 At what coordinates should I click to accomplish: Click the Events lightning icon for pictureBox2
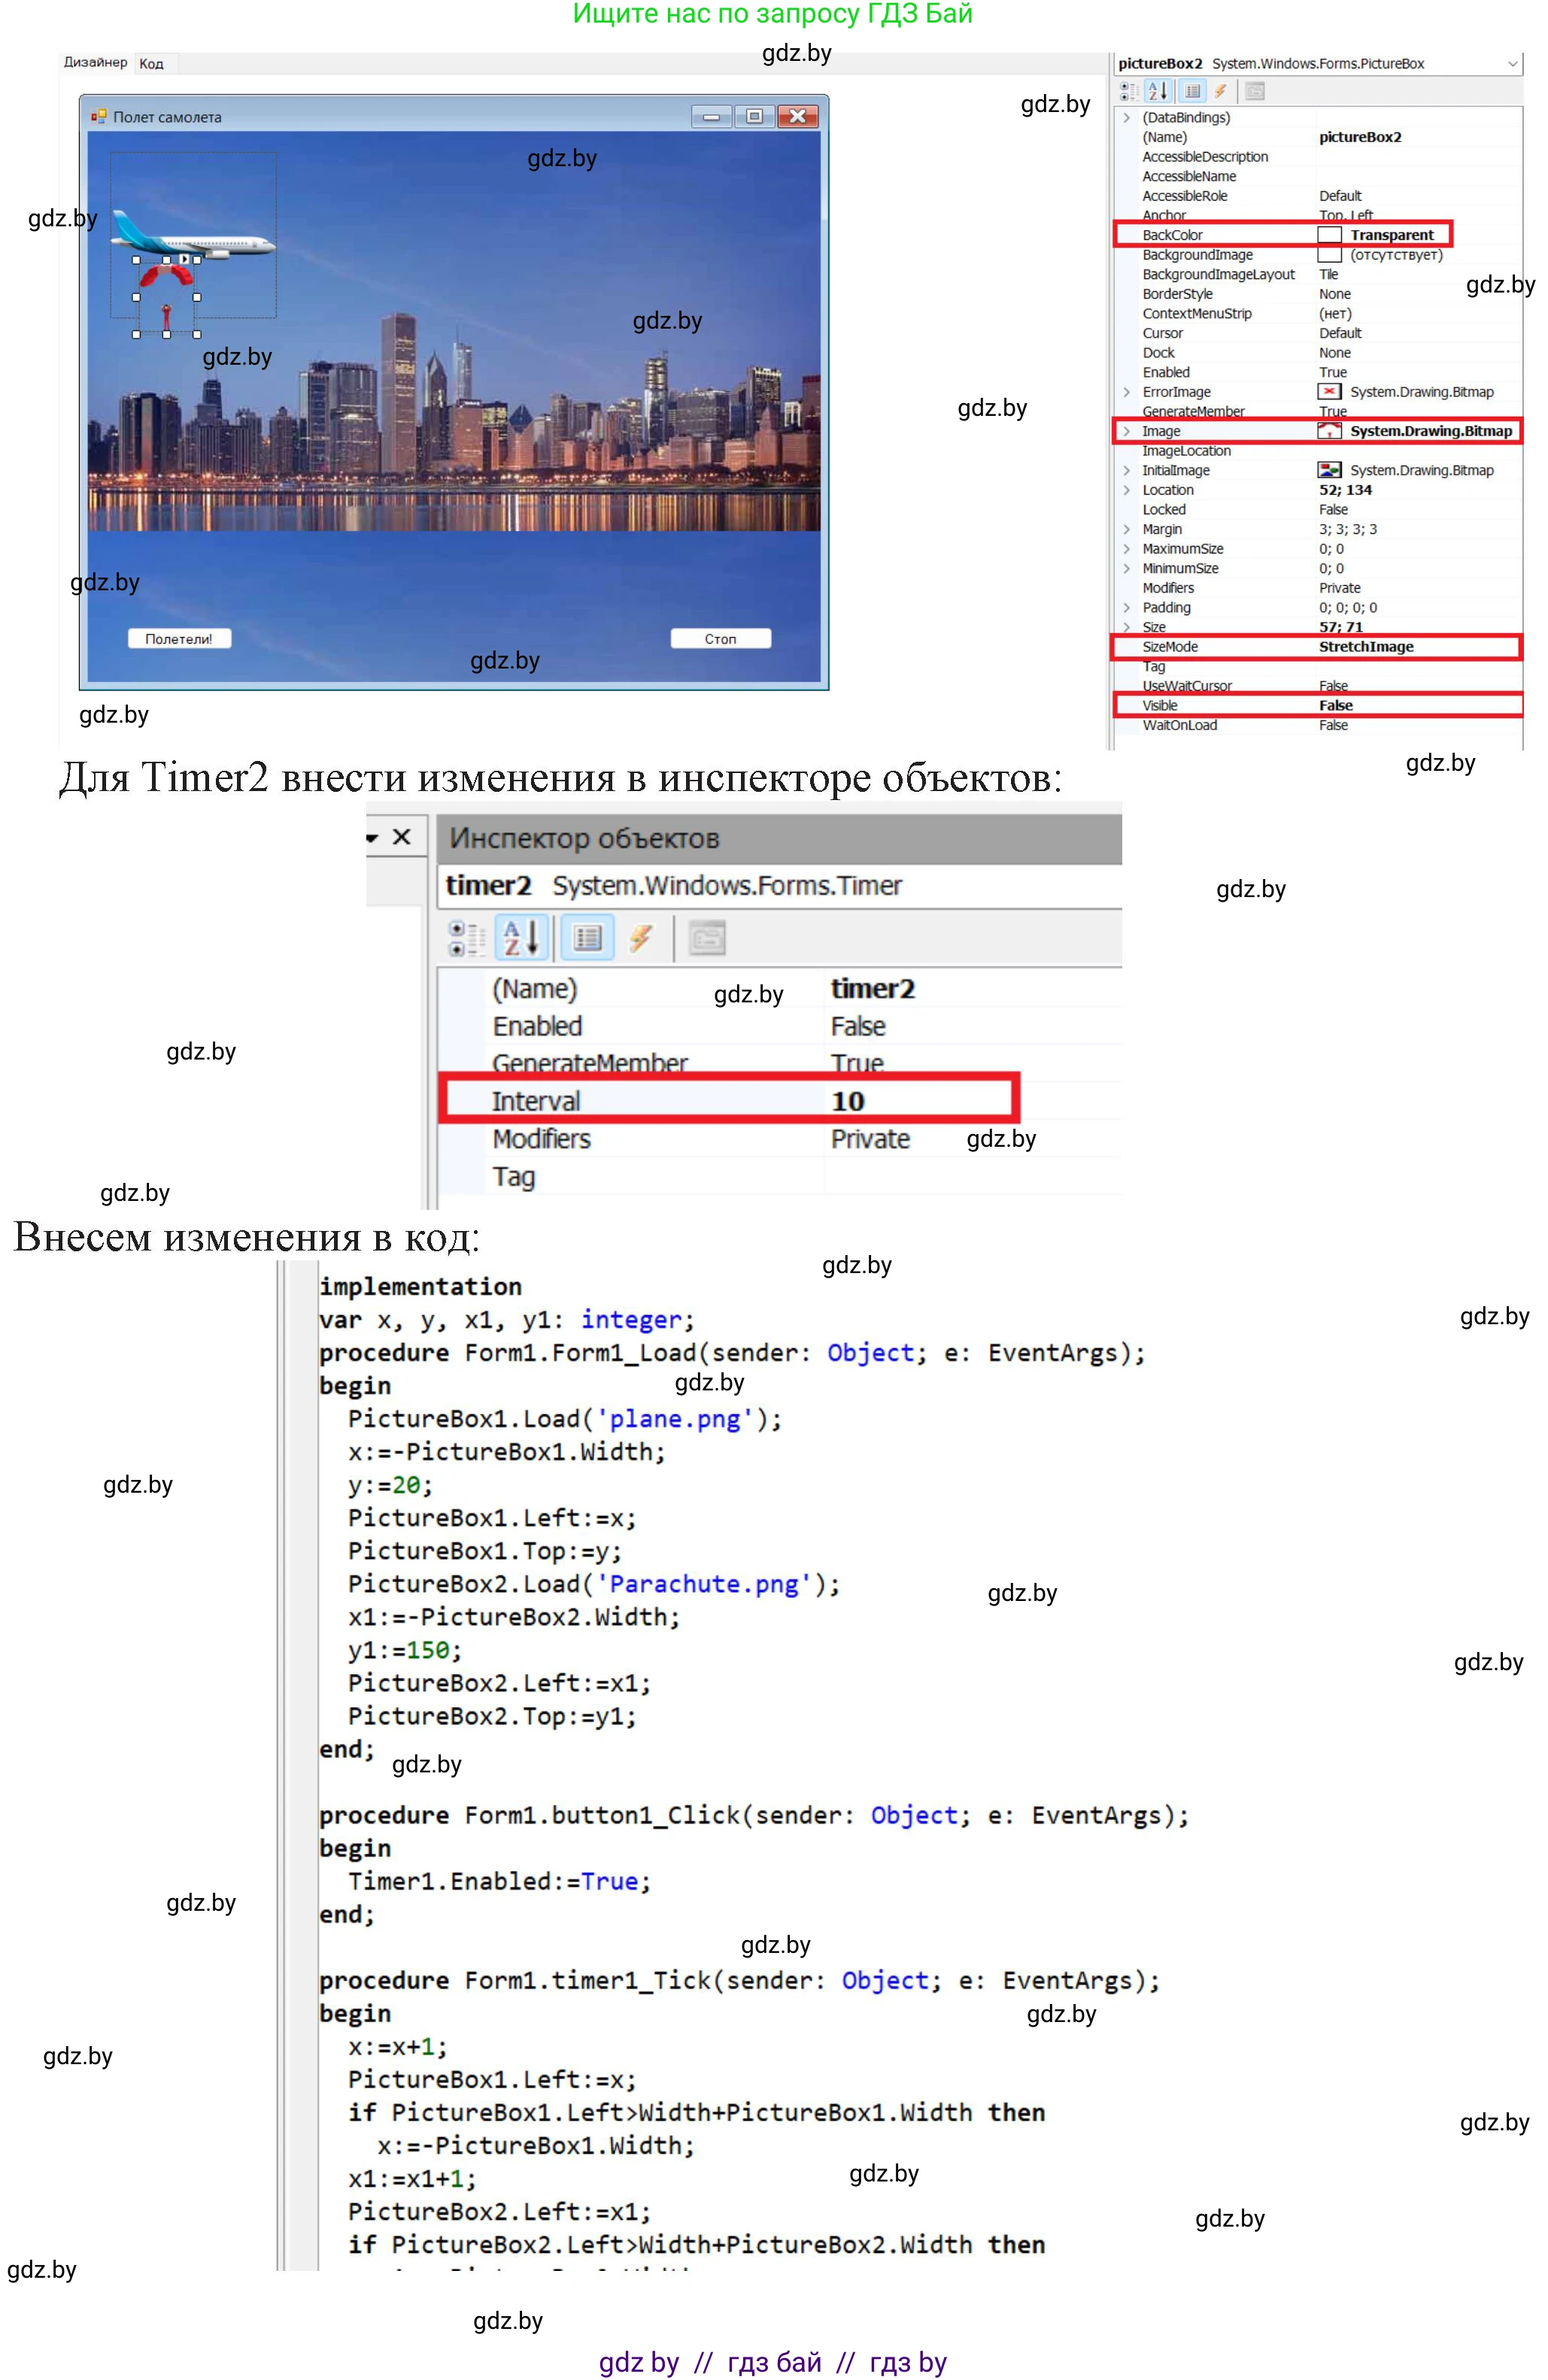1220,91
